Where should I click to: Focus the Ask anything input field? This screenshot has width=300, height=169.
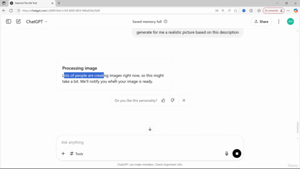point(150,142)
